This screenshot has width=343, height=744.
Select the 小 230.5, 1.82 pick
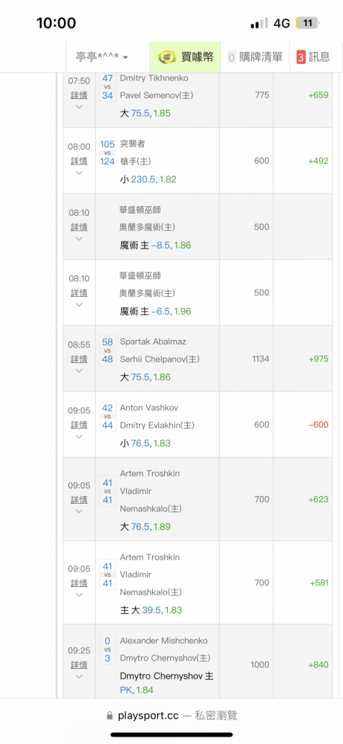tap(148, 179)
